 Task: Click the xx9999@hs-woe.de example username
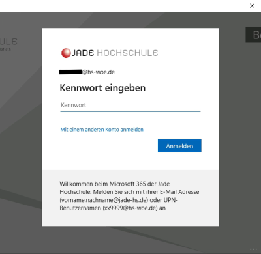[130, 208]
